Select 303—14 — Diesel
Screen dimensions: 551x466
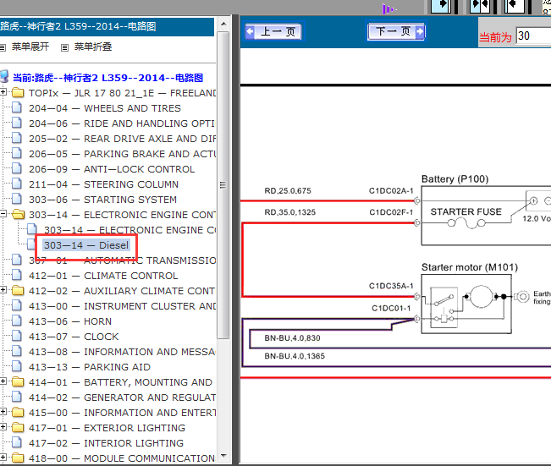tap(86, 245)
